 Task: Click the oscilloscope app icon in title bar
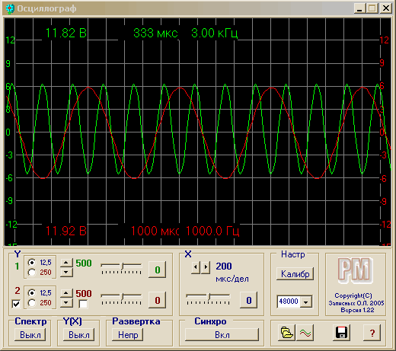pyautogui.click(x=10, y=9)
